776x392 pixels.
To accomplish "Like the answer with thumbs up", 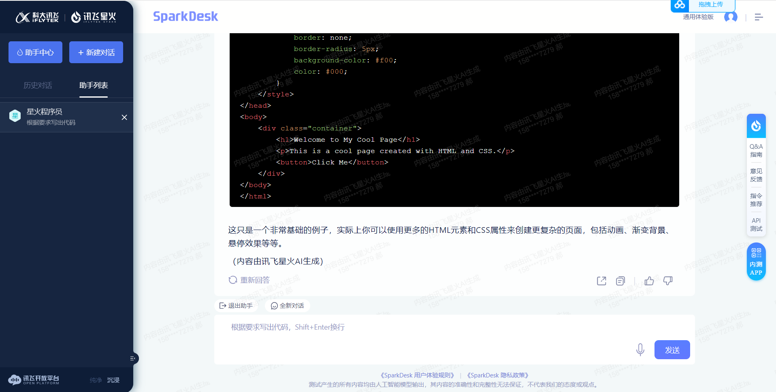I will 649,281.
